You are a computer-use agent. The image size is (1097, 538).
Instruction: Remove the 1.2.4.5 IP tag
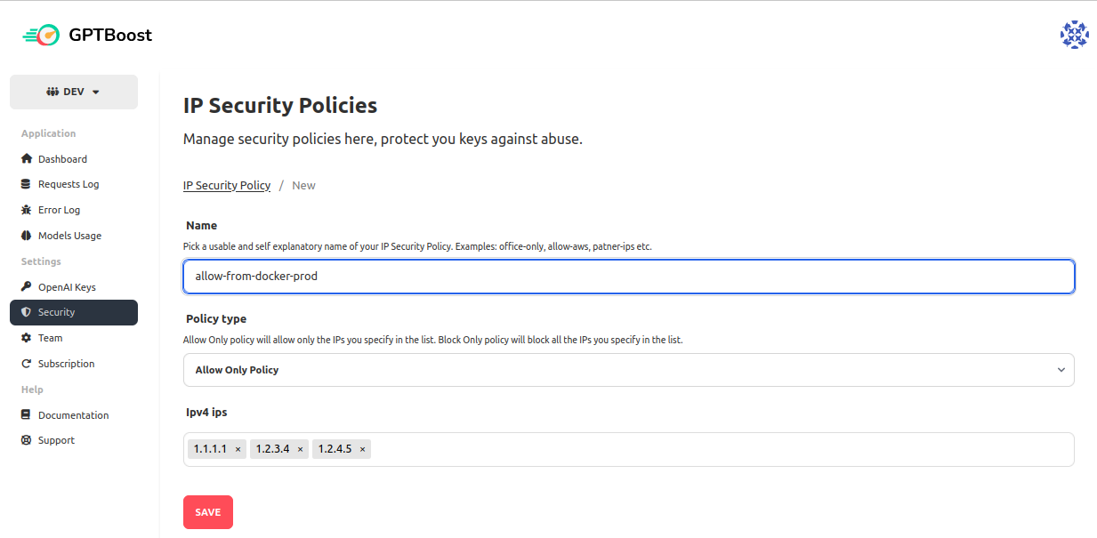(x=362, y=450)
